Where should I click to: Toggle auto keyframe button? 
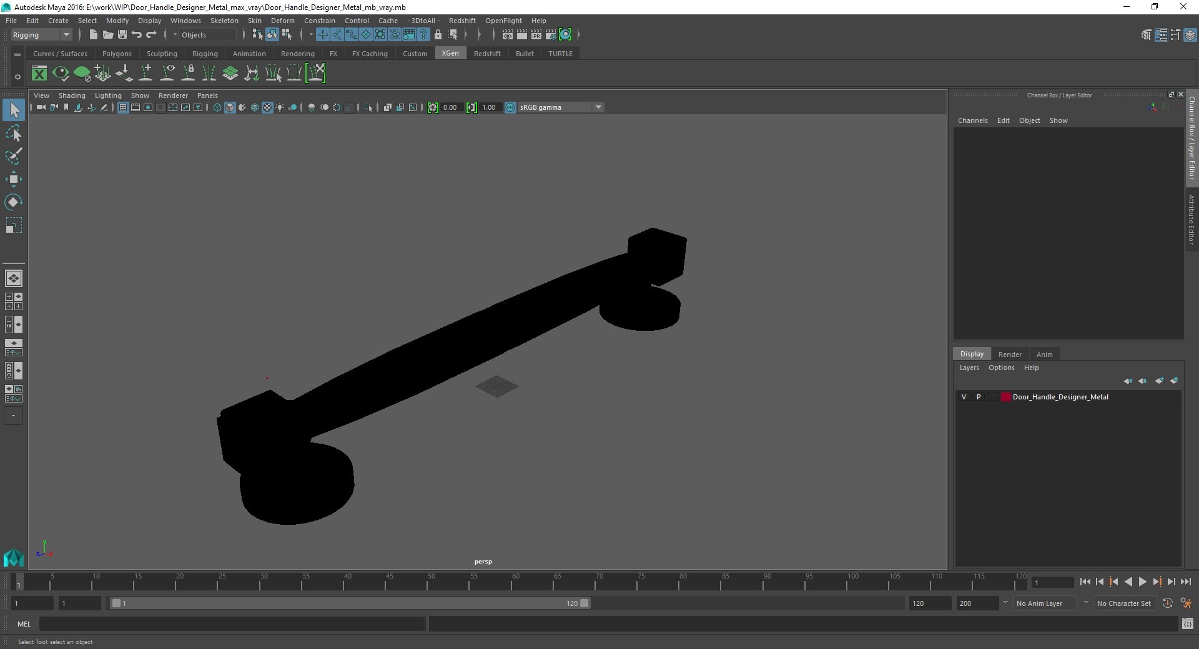pos(1168,603)
